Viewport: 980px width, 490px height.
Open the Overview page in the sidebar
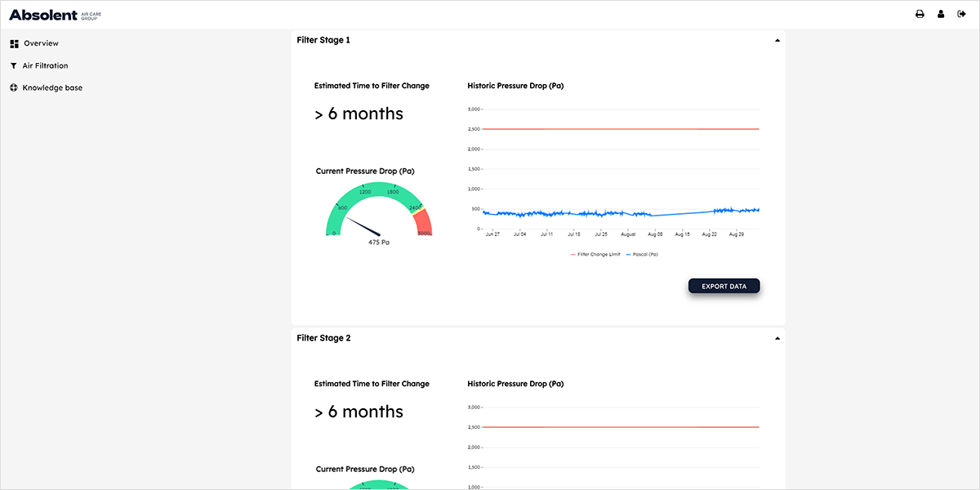(x=34, y=43)
